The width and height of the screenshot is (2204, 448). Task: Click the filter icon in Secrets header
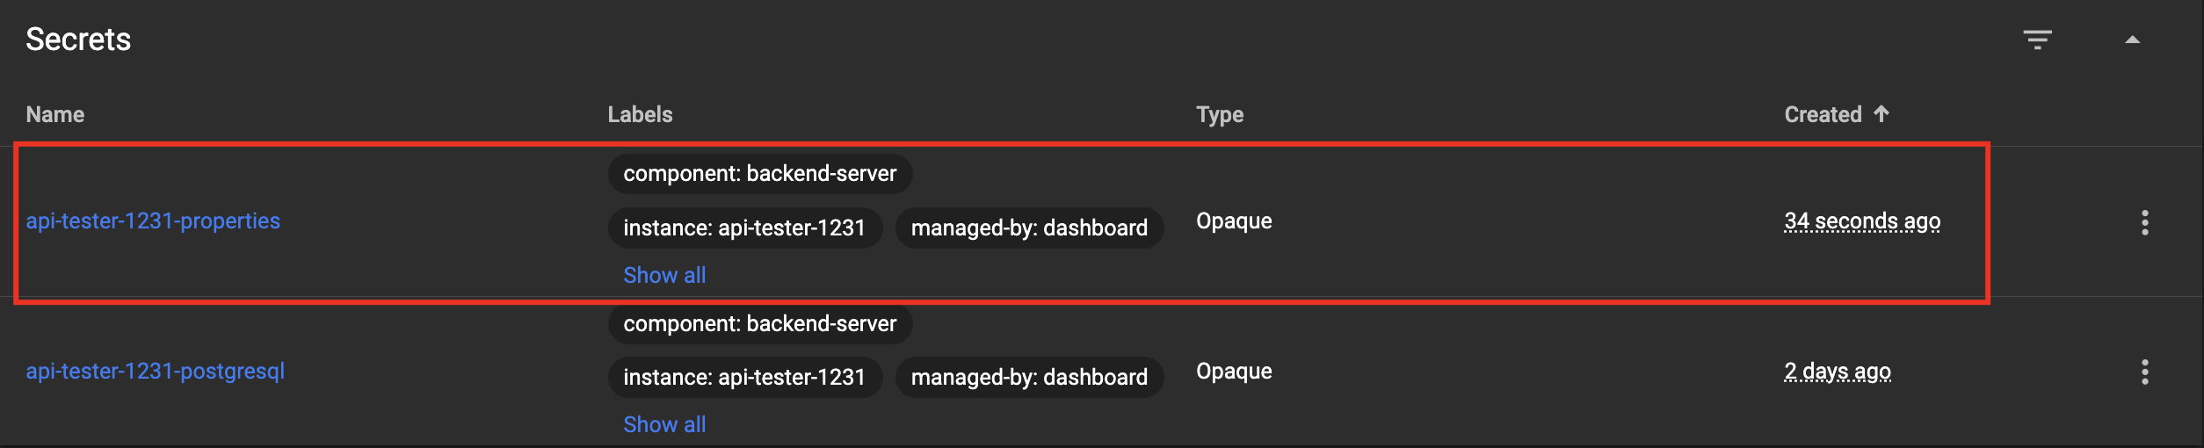click(2037, 40)
